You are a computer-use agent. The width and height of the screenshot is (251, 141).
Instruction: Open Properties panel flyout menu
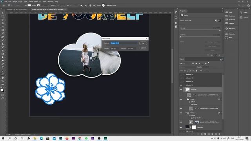tap(222, 11)
